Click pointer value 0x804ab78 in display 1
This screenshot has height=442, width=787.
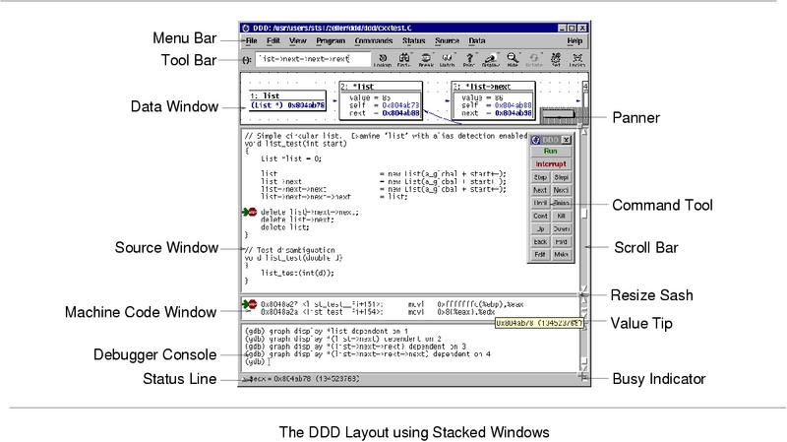(x=306, y=105)
